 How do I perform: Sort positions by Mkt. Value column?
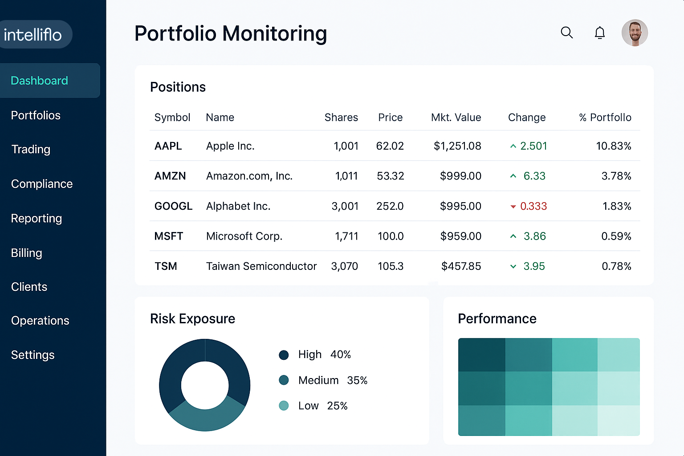[456, 118]
